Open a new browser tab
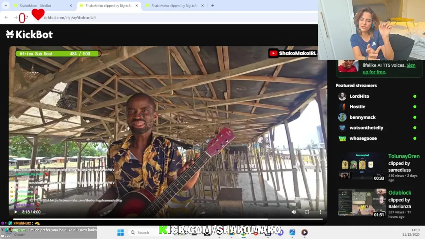The image size is (425, 239). (212, 6)
